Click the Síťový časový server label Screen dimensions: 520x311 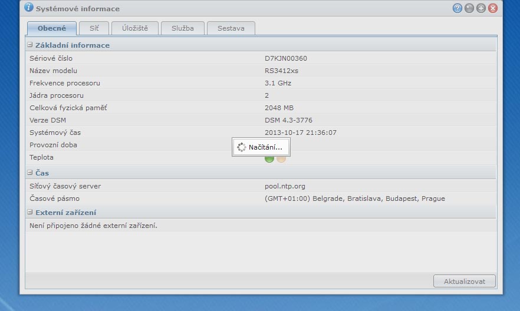point(65,186)
